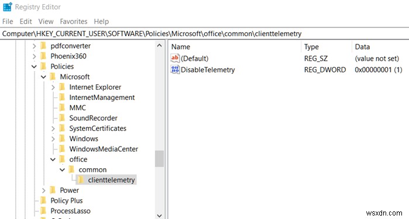Click the registry path address bar
Image resolution: width=409 pixels, height=219 pixels.
click(x=205, y=34)
